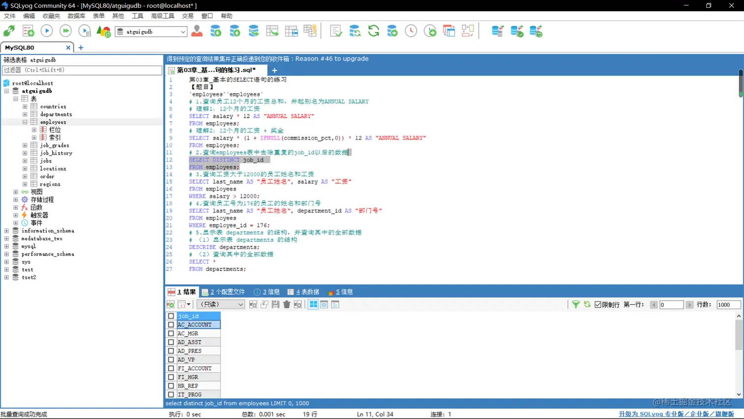Collapse the atguigudb database node
This screenshot has width=744, height=419.
(6, 91)
